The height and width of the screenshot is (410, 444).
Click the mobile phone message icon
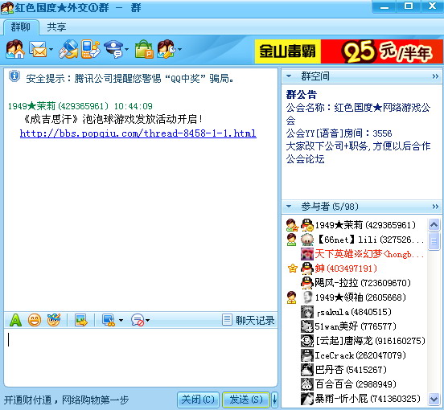[x=90, y=49]
